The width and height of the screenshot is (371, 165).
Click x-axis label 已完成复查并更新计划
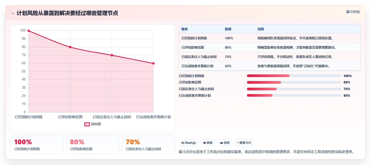click(153, 117)
